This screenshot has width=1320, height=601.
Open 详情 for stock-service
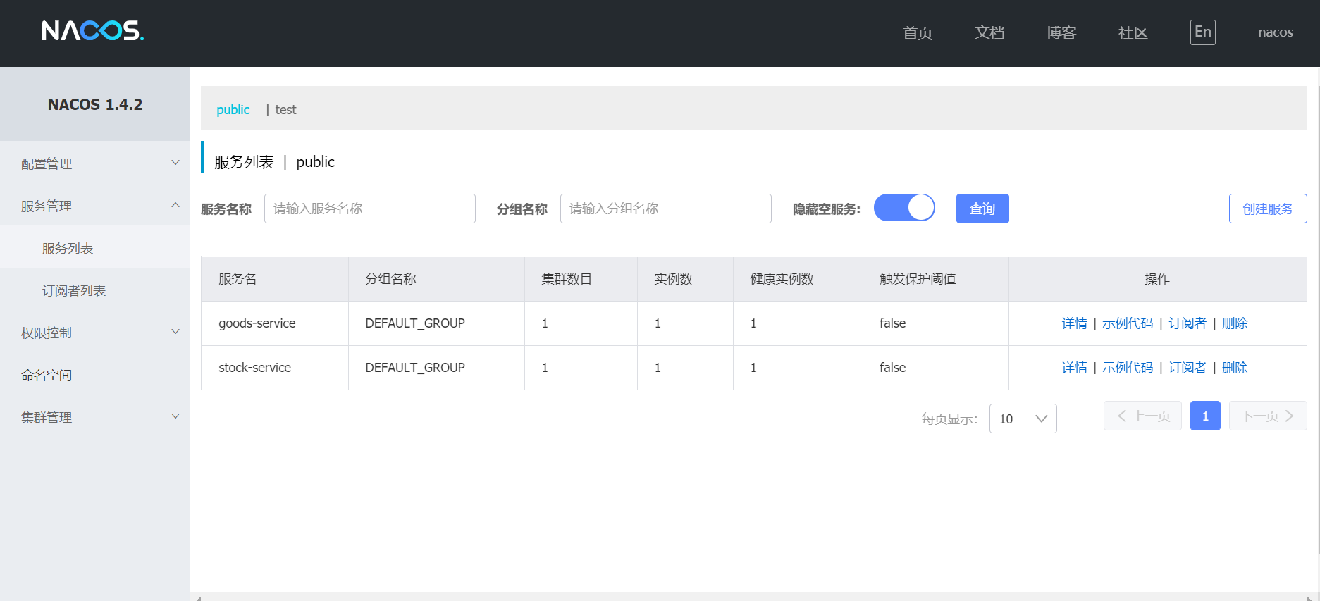[1074, 368]
